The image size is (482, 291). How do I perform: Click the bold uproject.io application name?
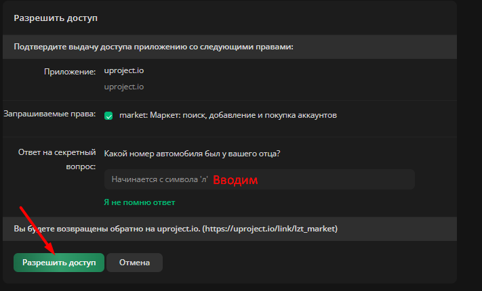click(x=124, y=71)
